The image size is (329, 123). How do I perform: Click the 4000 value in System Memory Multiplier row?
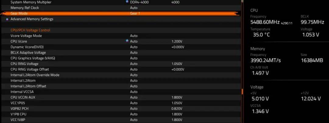(175, 2)
